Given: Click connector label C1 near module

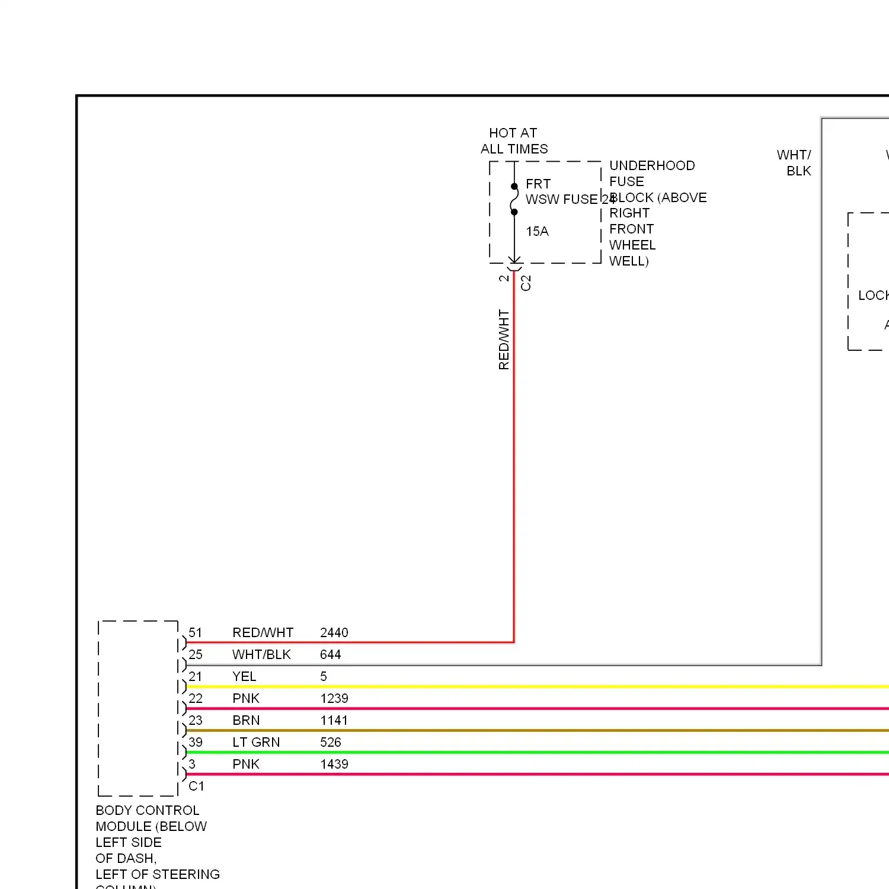Looking at the screenshot, I should click(x=196, y=786).
